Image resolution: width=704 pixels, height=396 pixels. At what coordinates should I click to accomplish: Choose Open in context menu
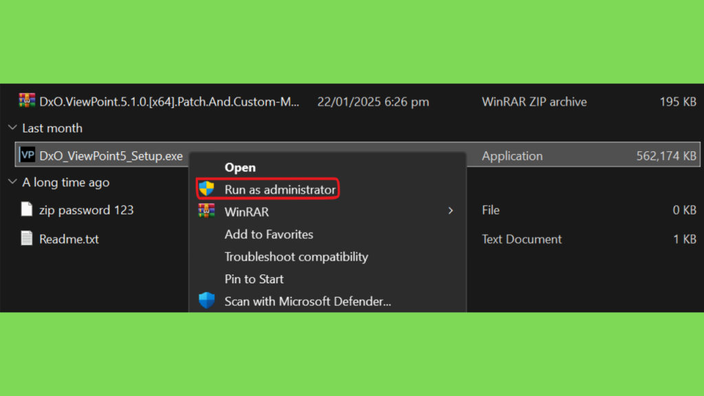[240, 168]
